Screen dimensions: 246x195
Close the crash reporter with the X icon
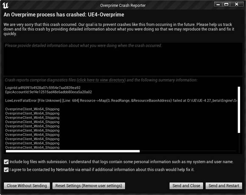point(236,4)
